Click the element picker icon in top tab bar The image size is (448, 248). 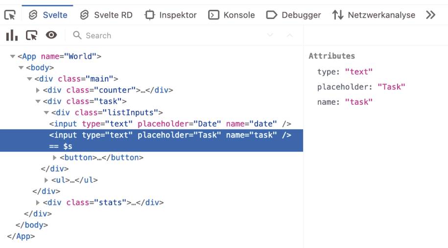[x=10, y=15]
